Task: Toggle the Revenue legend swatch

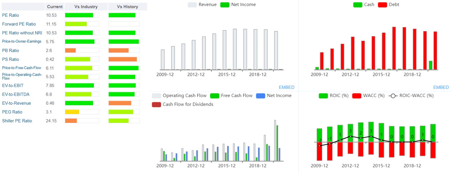Action: click(x=192, y=5)
